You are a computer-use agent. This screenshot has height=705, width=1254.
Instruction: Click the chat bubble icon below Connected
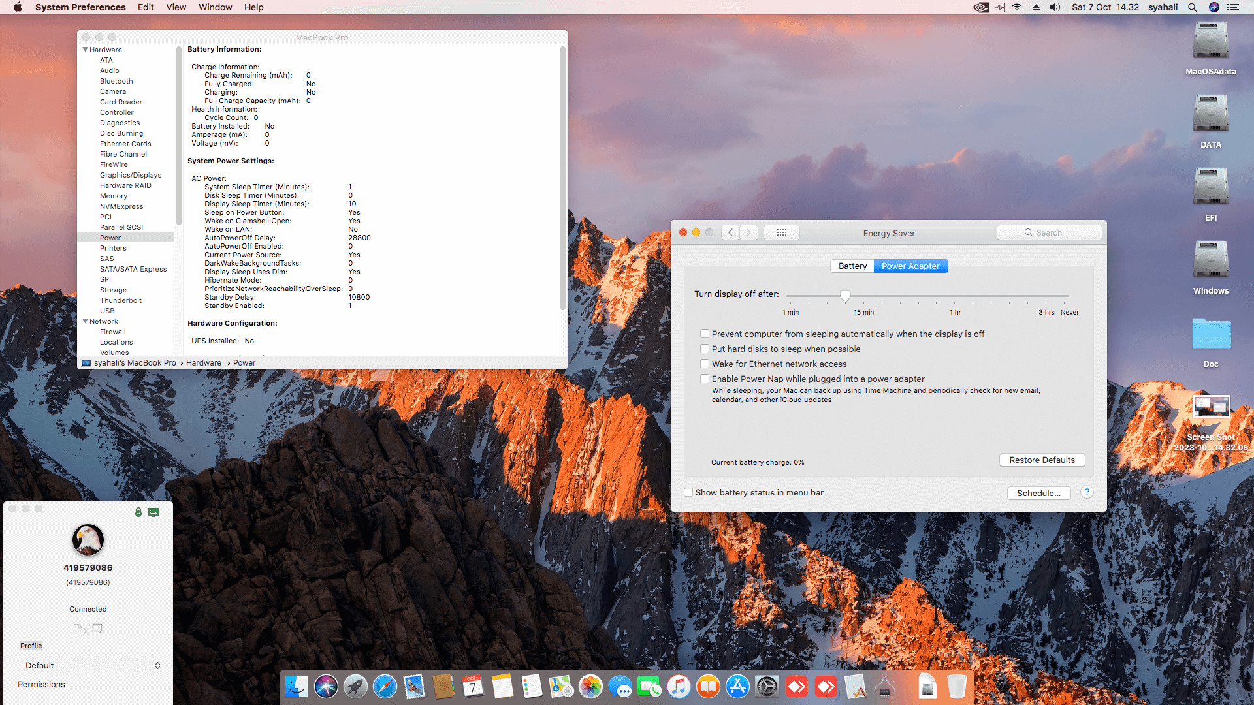coord(97,628)
